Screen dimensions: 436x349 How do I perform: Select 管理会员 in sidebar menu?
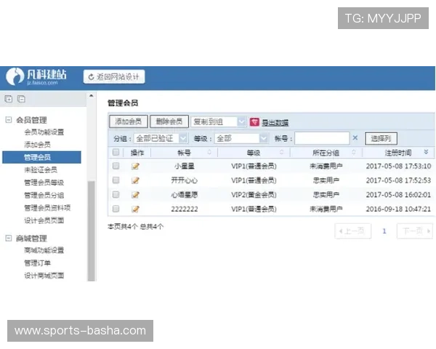(41, 157)
